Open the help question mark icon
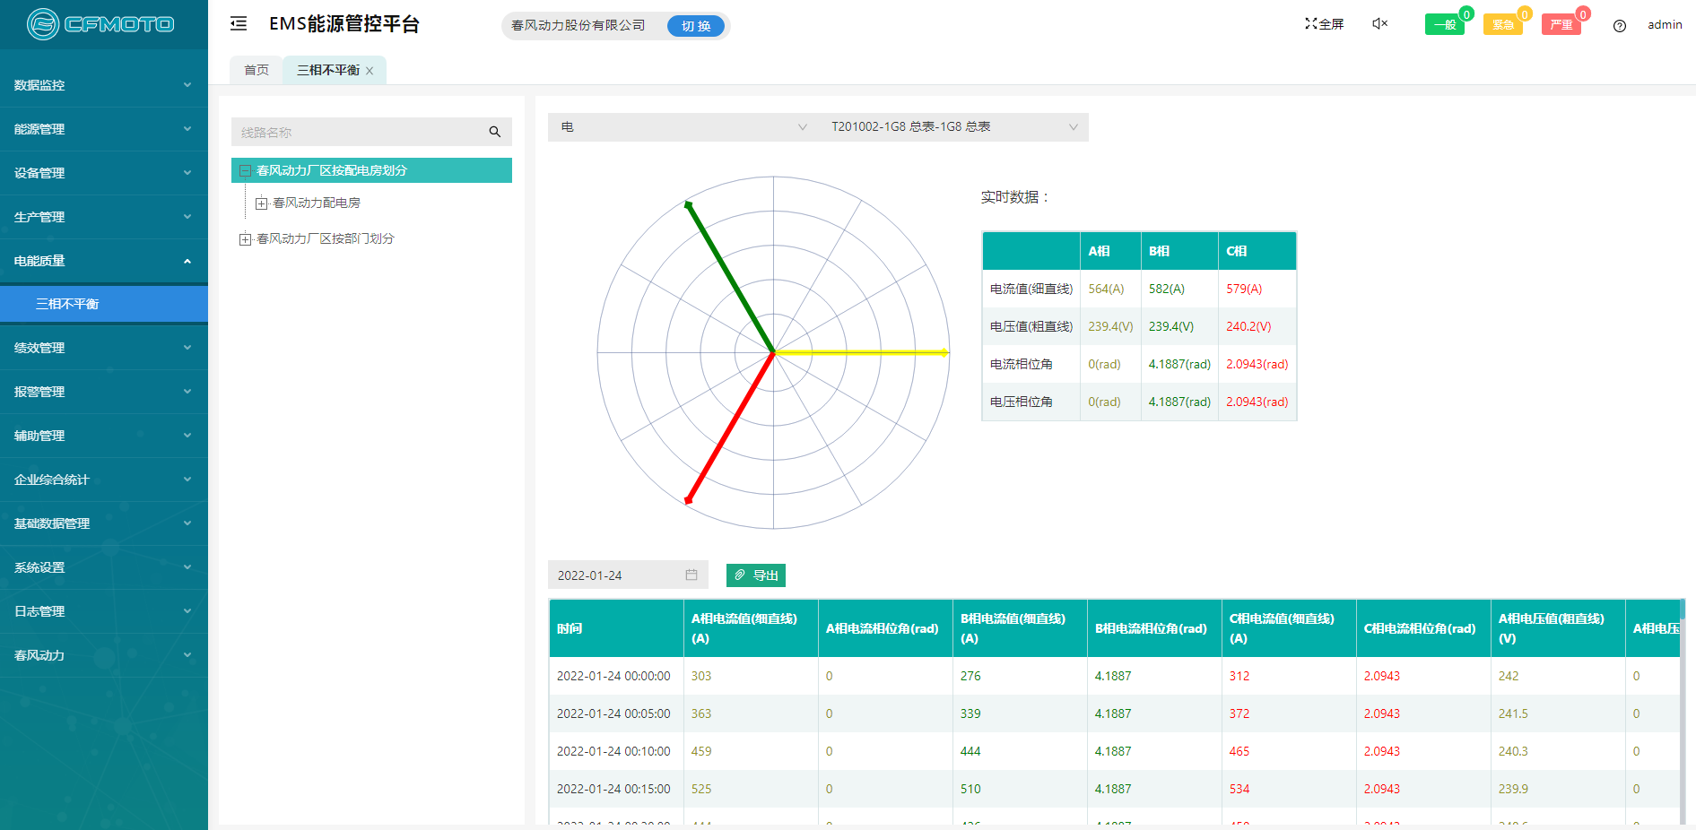The height and width of the screenshot is (830, 1696). [1619, 26]
